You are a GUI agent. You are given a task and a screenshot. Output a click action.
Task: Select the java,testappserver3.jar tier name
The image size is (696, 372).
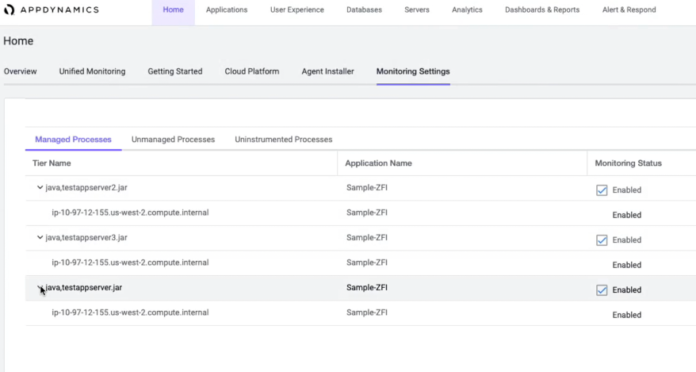pyautogui.click(x=86, y=237)
